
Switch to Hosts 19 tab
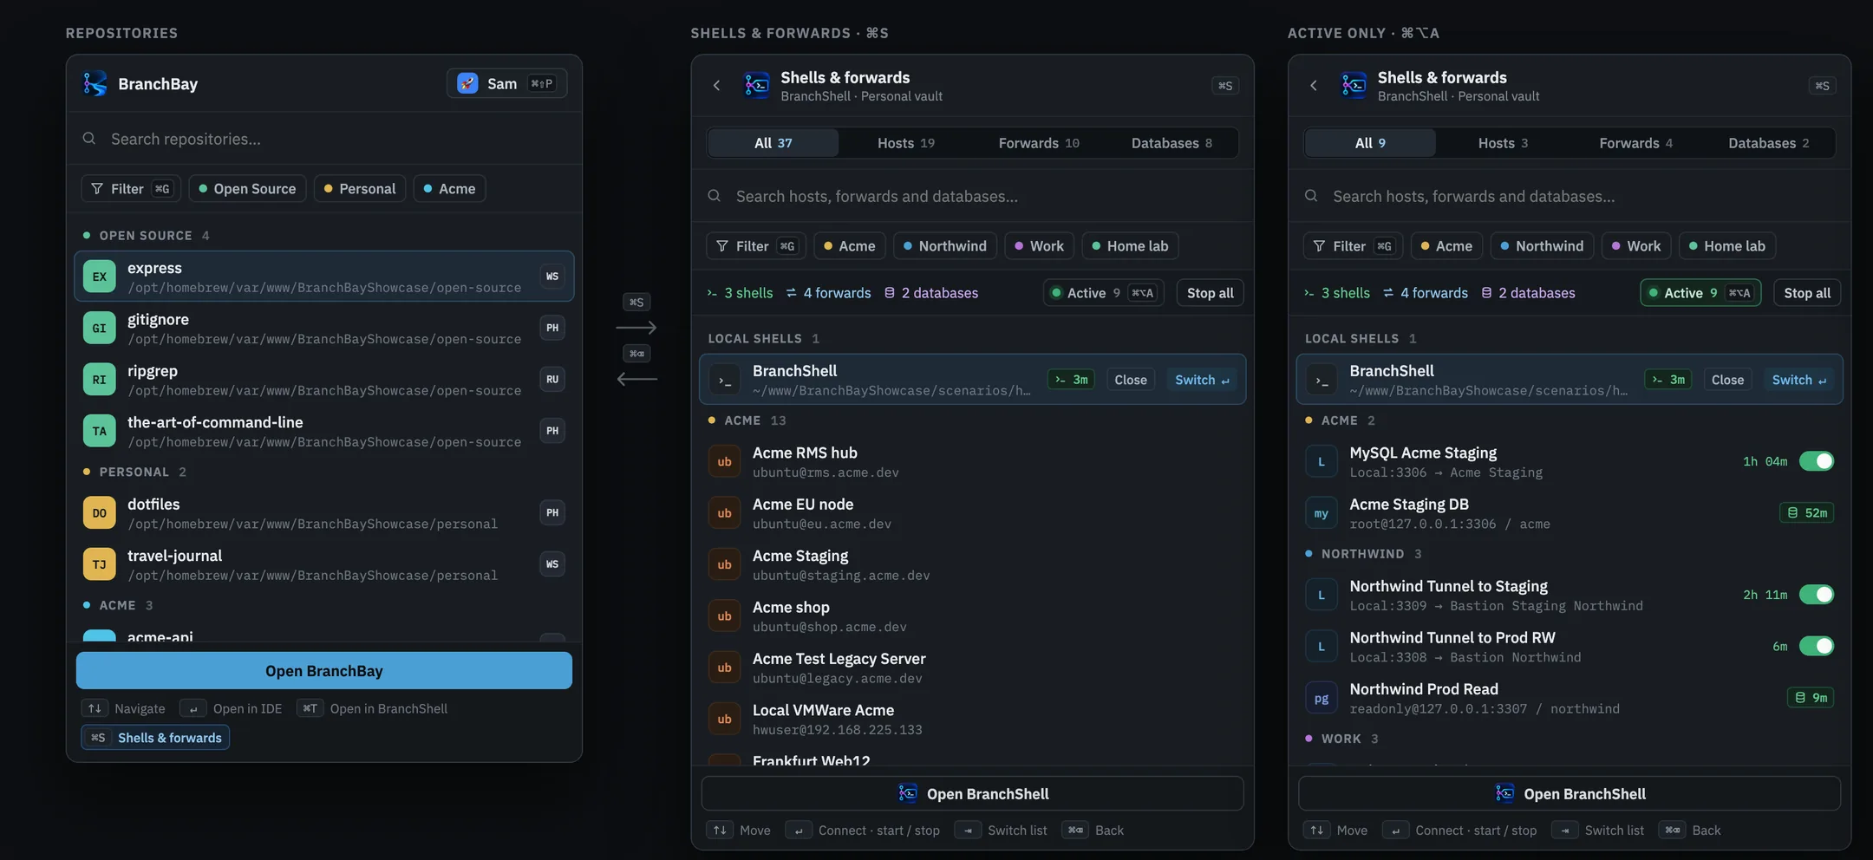click(905, 143)
